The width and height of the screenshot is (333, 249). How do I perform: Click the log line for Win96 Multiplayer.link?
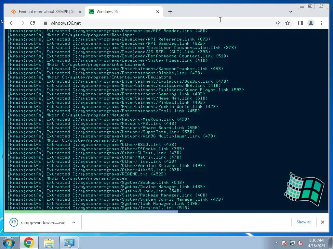pyautogui.click(x=111, y=136)
